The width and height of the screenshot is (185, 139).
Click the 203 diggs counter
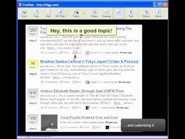point(33,32)
